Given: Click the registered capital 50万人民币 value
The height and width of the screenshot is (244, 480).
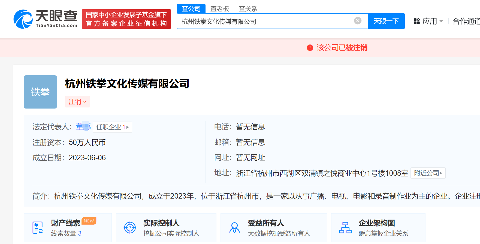Looking at the screenshot, I should tap(87, 143).
